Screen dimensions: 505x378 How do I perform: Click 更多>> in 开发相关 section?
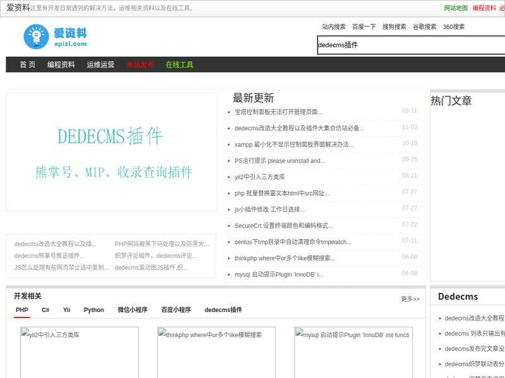tap(410, 299)
